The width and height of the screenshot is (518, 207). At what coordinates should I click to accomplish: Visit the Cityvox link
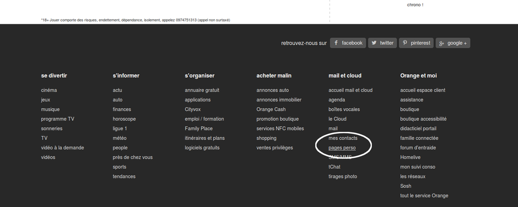(192, 109)
